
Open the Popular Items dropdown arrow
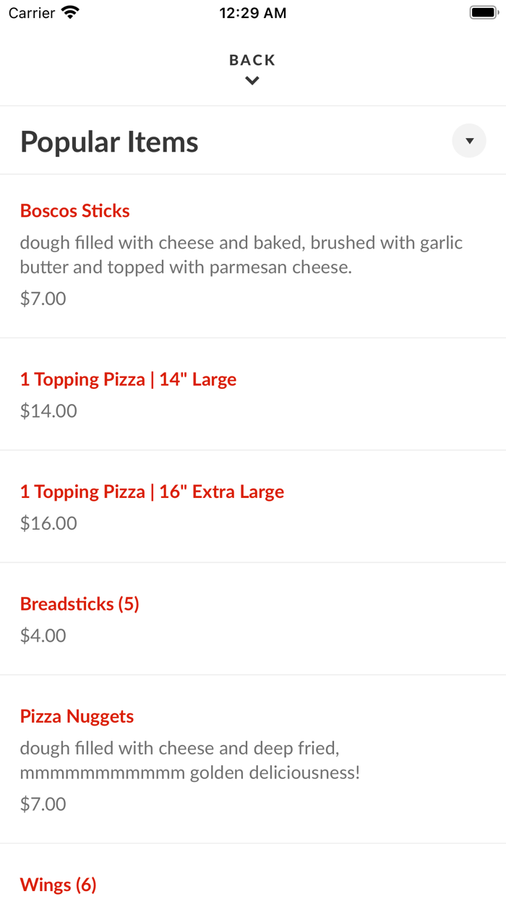click(468, 140)
